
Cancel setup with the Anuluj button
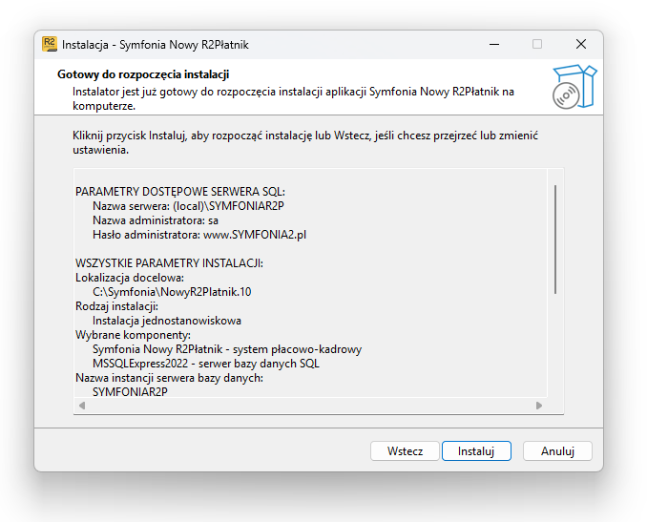(557, 451)
